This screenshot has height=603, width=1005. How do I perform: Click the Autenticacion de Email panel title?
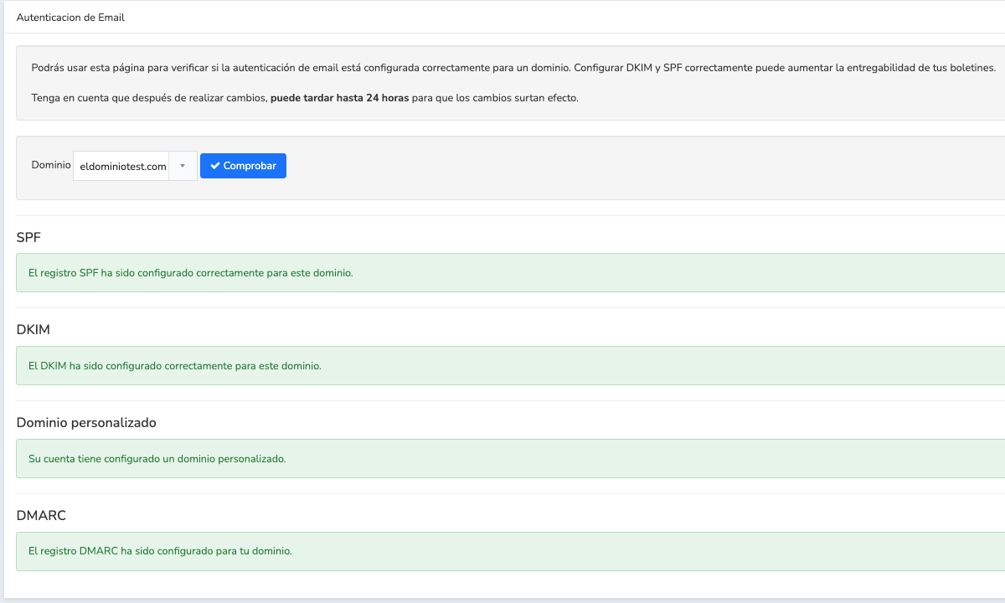[x=70, y=17]
